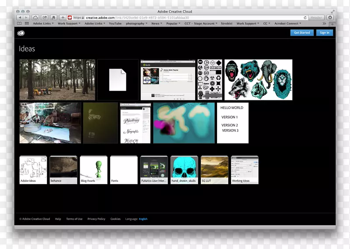
Task: Open the forest trees photo thumbnail
Action: point(57,80)
